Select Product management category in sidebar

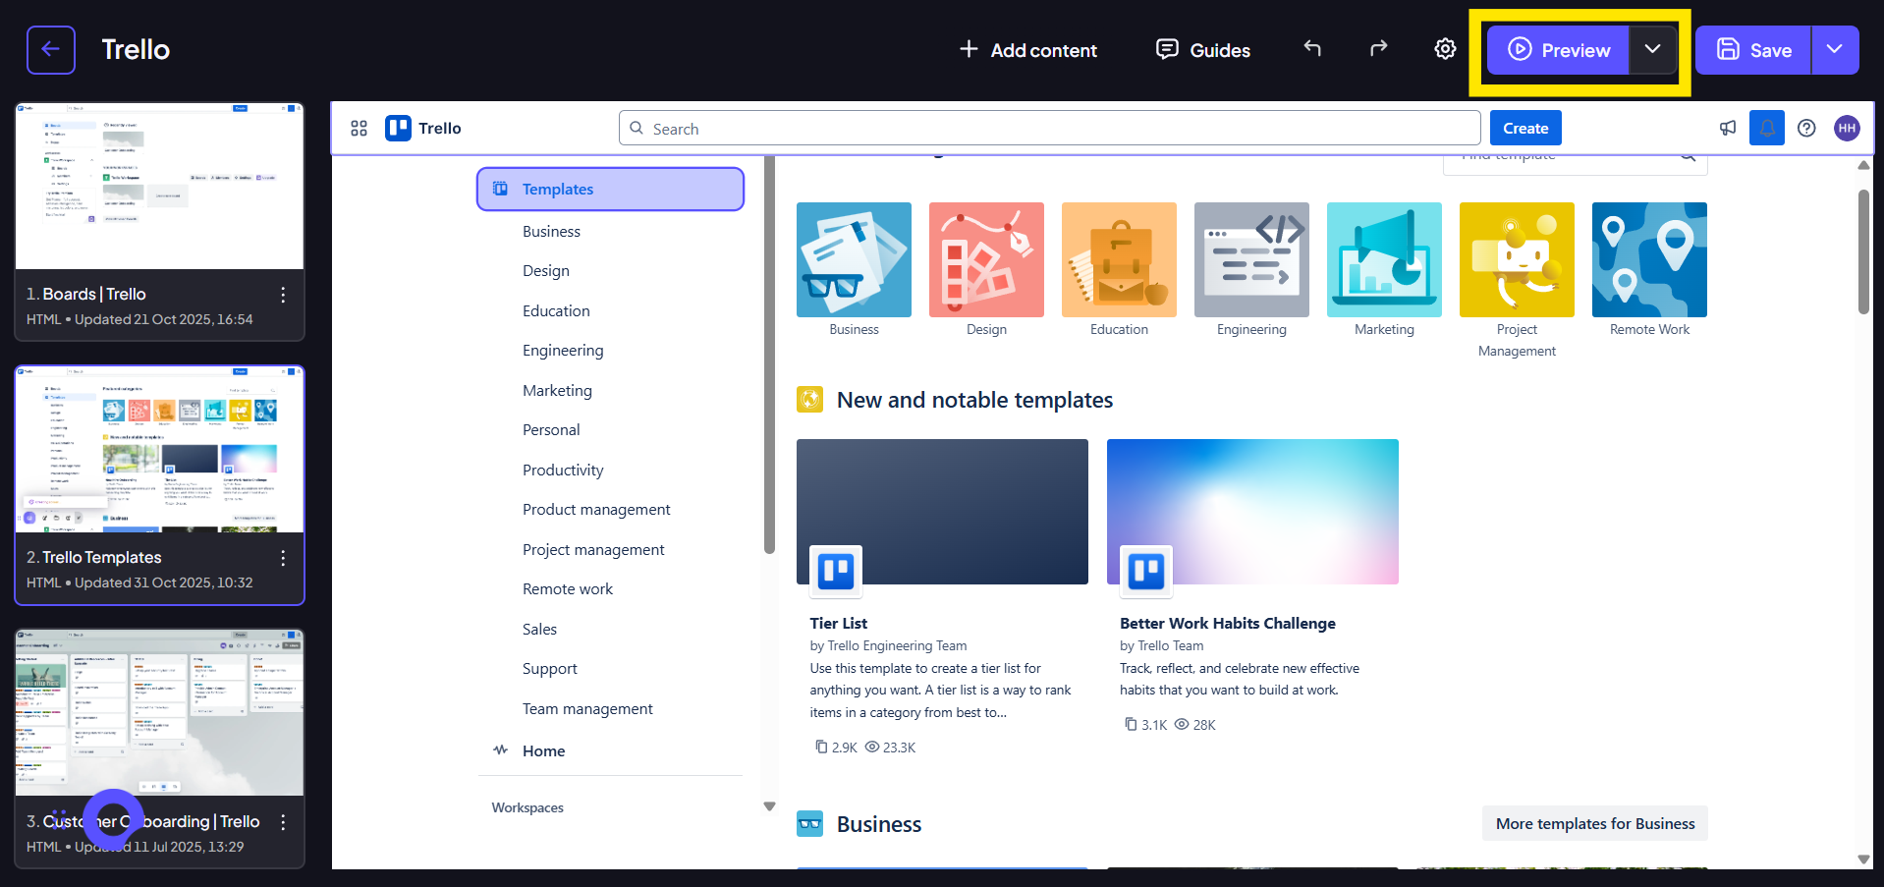pos(596,510)
